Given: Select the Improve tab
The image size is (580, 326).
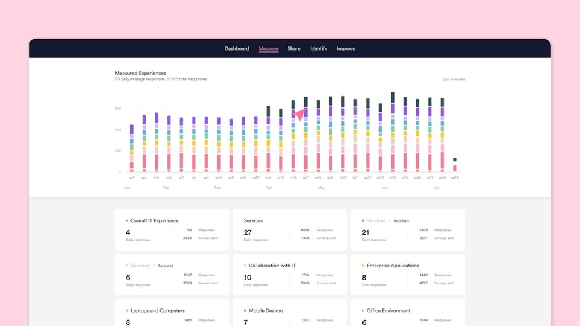Looking at the screenshot, I should coord(346,49).
